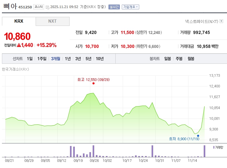Show the 10년 line chart
Image resolution: width=227 pixels, height=168 pixels.
[x=100, y=59]
